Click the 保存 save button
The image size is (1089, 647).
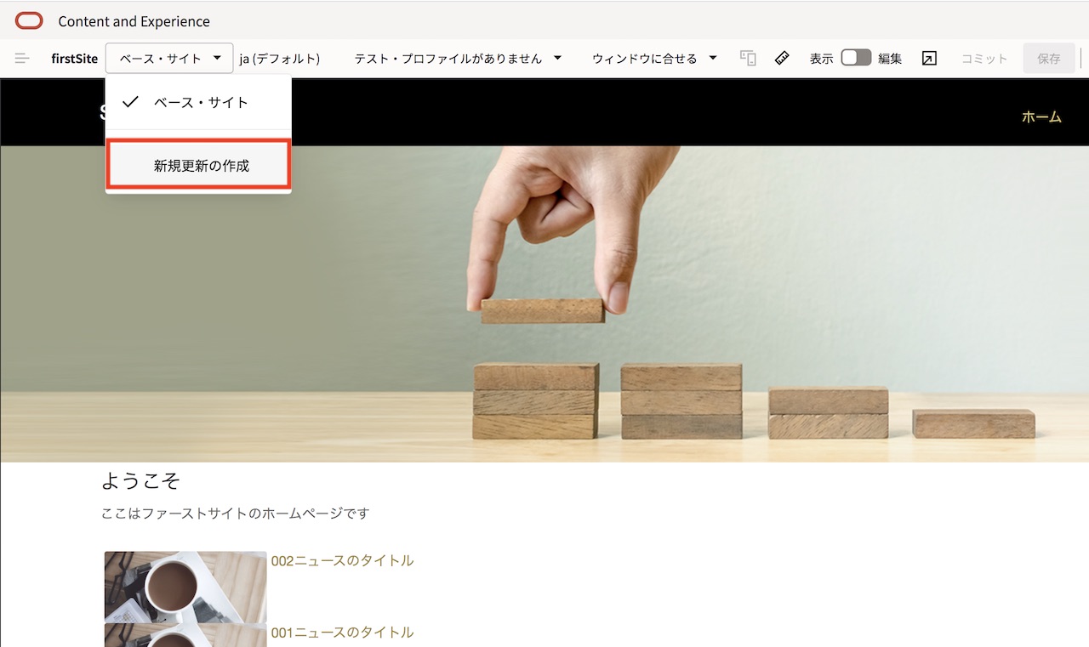pyautogui.click(x=1048, y=58)
